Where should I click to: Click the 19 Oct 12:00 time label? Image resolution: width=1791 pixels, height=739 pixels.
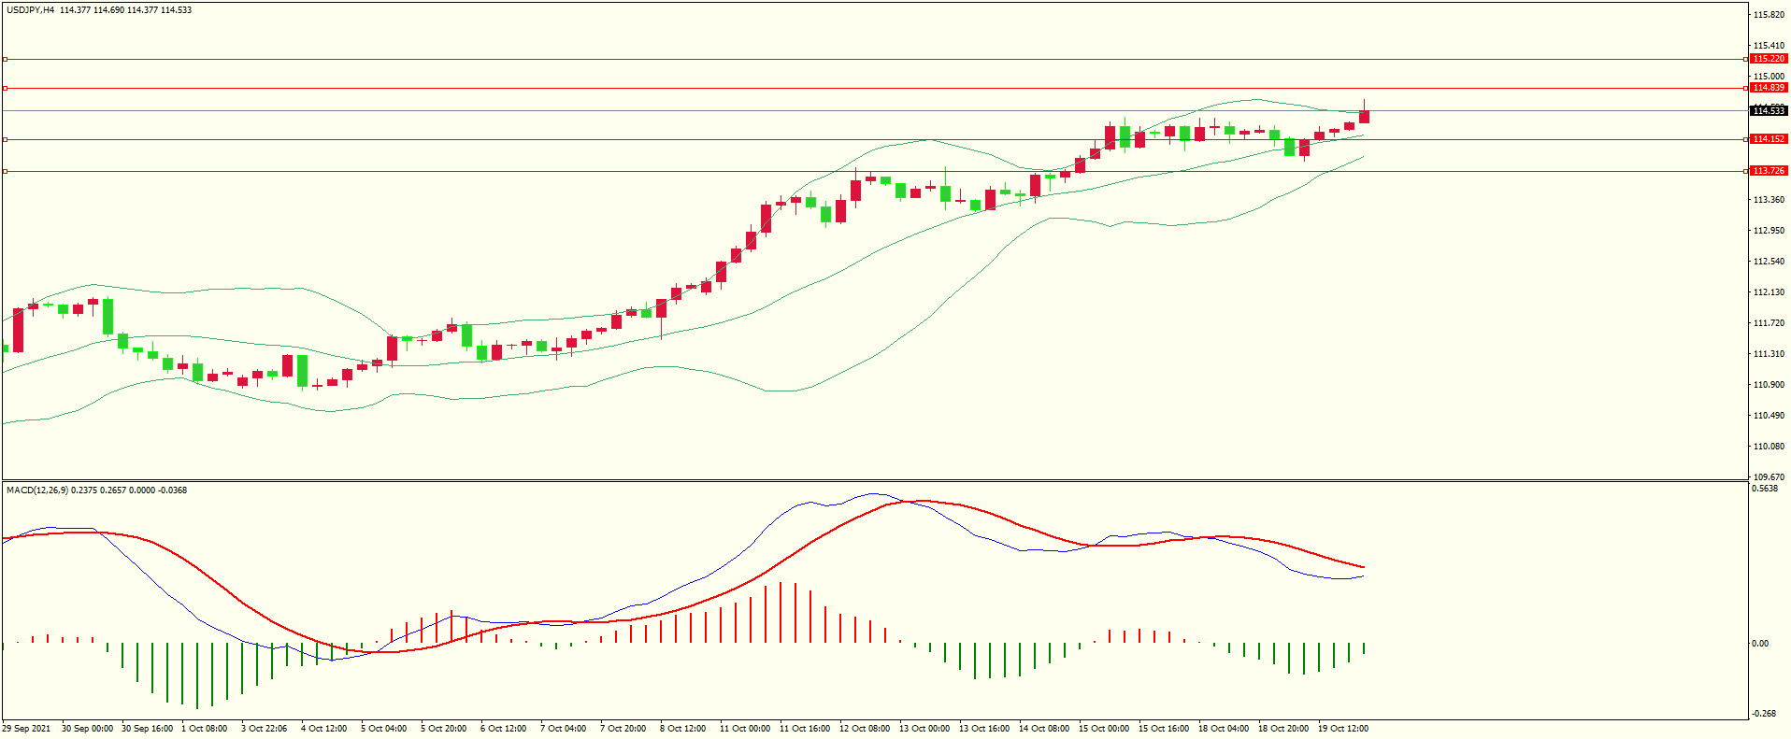click(1342, 729)
